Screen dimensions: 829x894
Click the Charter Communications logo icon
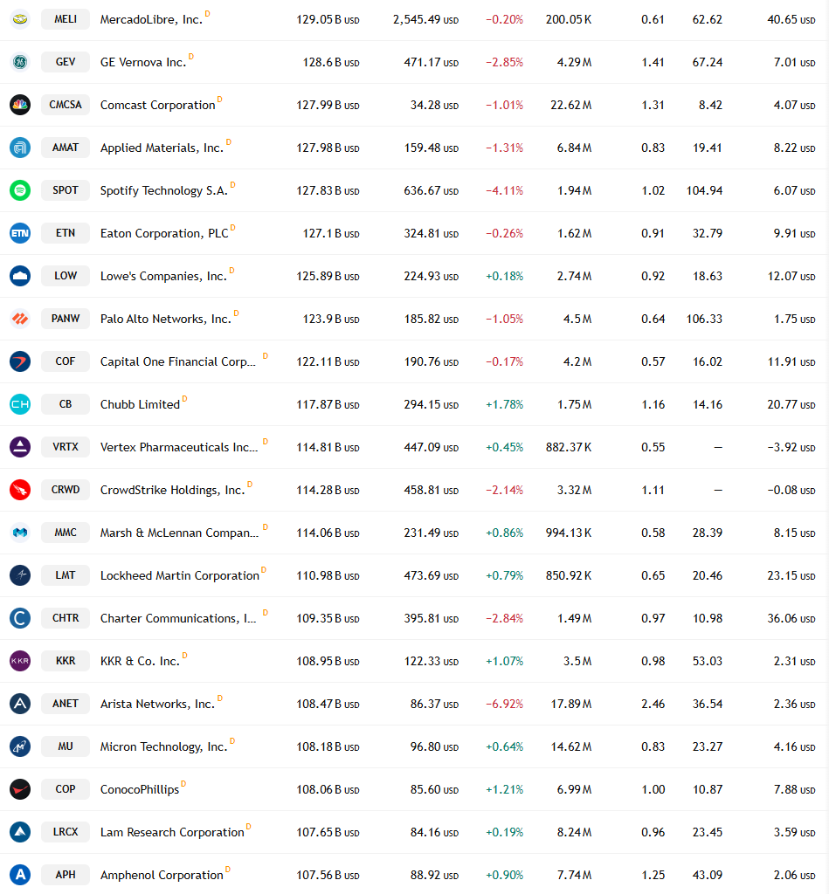(20, 618)
